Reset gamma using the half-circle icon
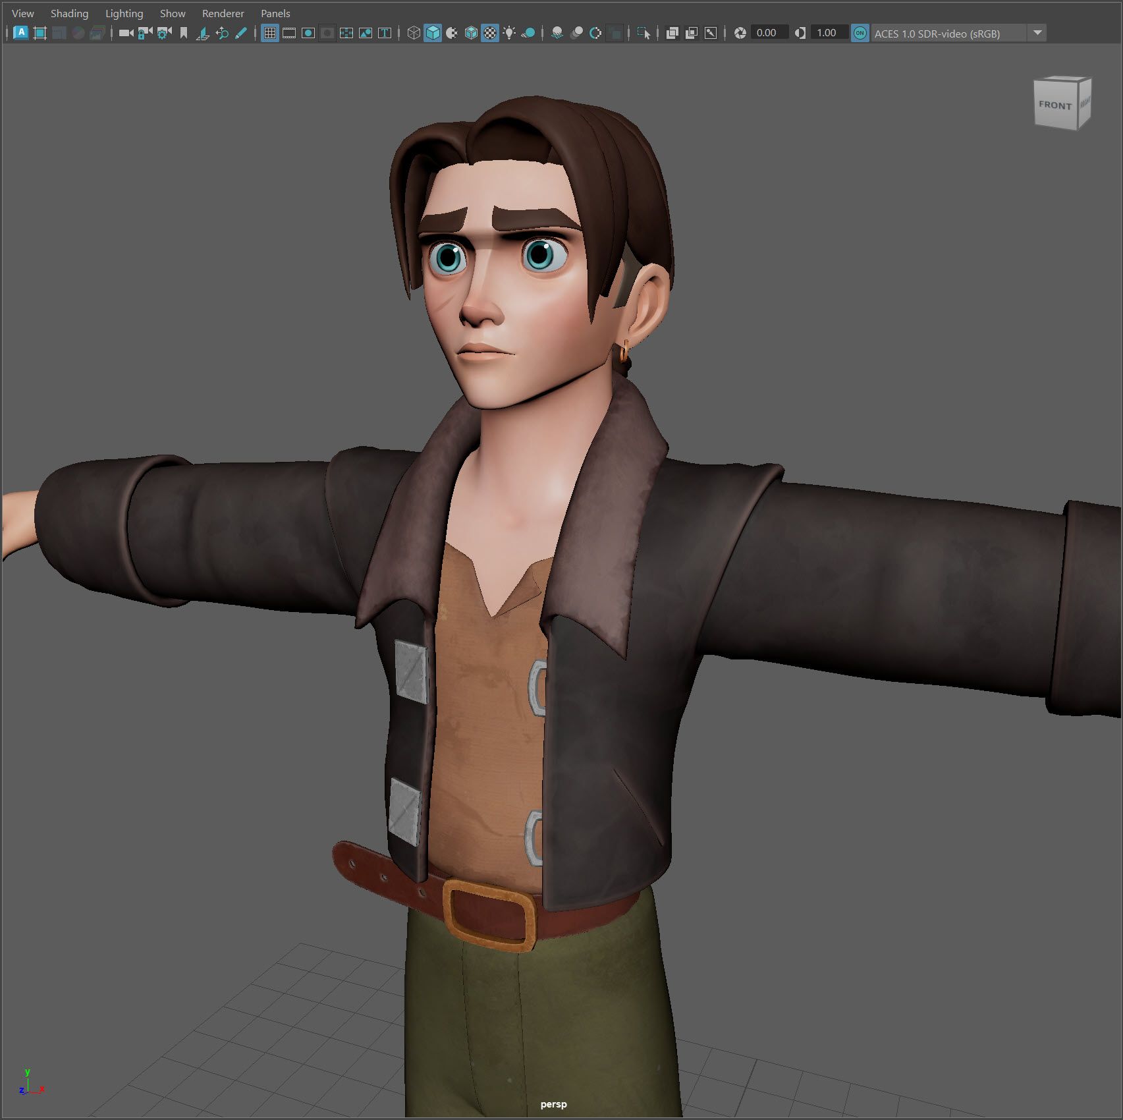The image size is (1123, 1120). coord(800,32)
